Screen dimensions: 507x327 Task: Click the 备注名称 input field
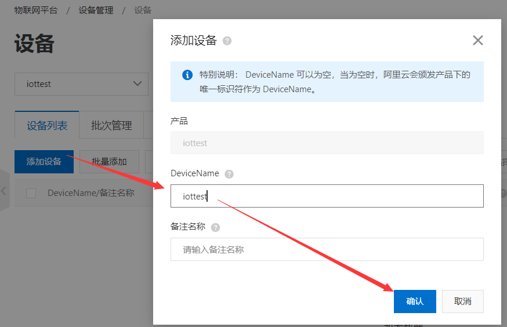click(327, 249)
